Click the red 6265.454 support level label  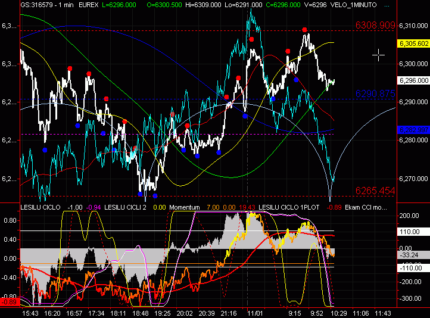[x=375, y=191]
